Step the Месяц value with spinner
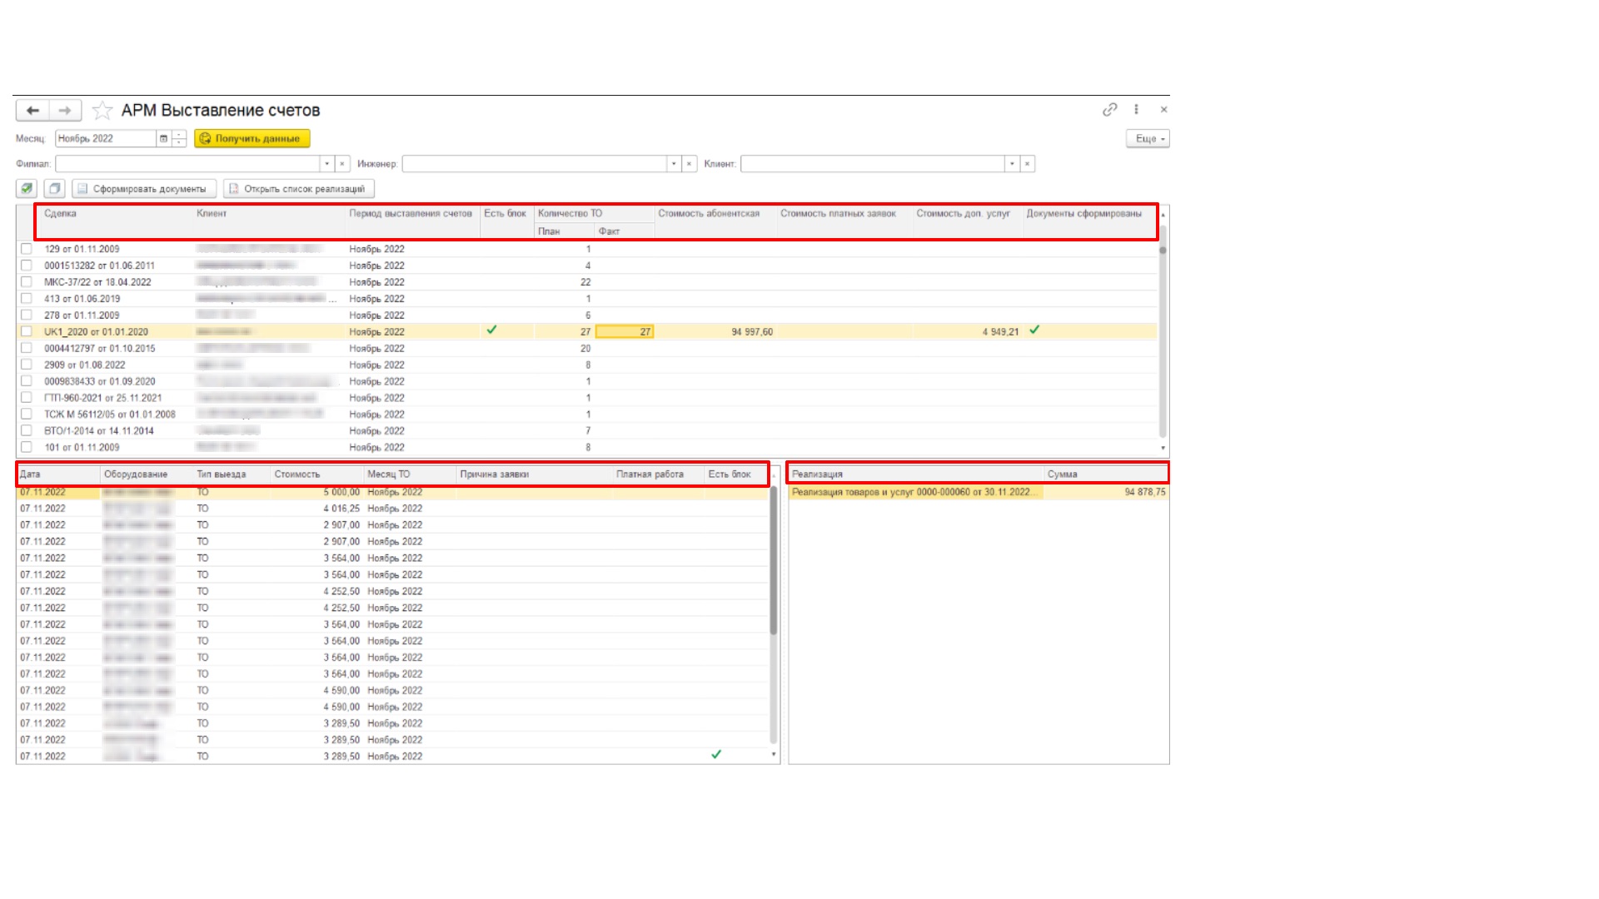1599x899 pixels. pos(179,139)
